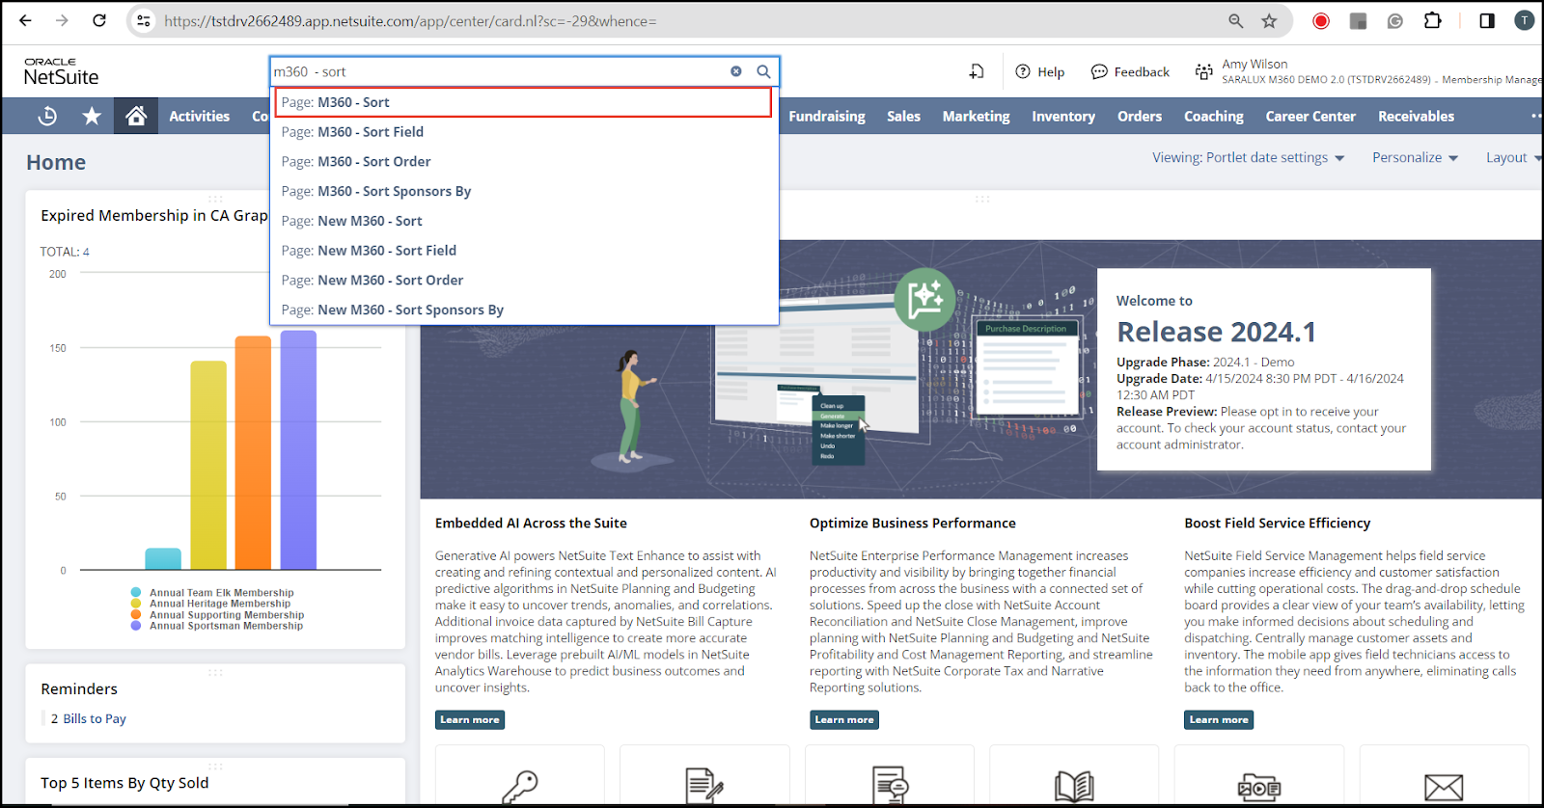Expand the Layout dropdown
1544x808 pixels.
[x=1512, y=158]
